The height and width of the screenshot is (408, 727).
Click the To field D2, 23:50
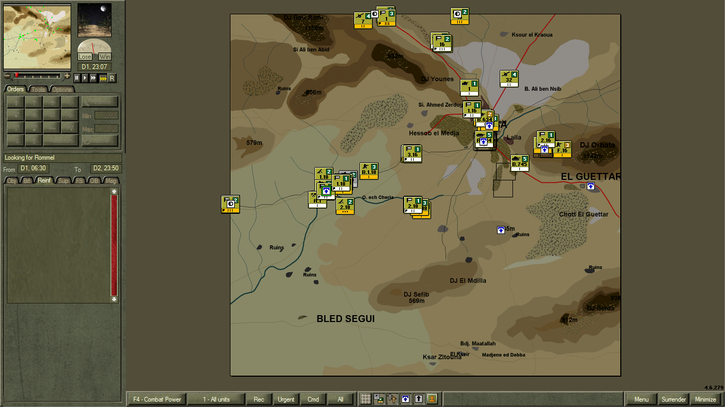(106, 169)
